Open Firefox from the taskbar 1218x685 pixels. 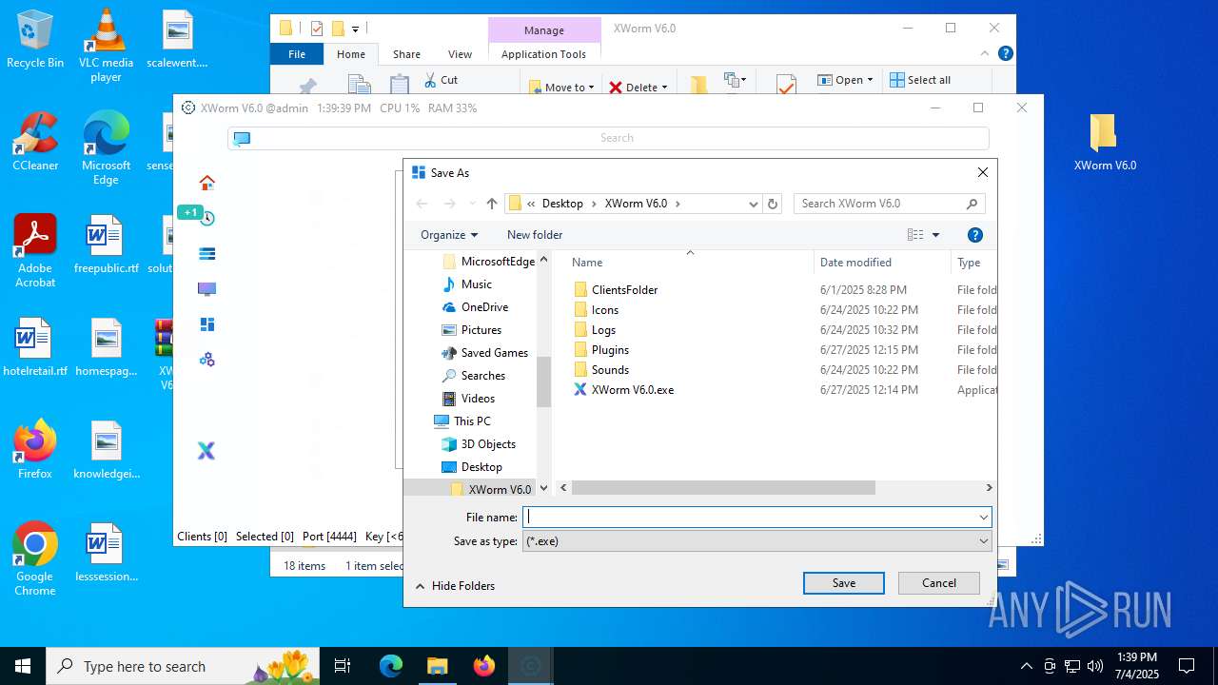(483, 666)
